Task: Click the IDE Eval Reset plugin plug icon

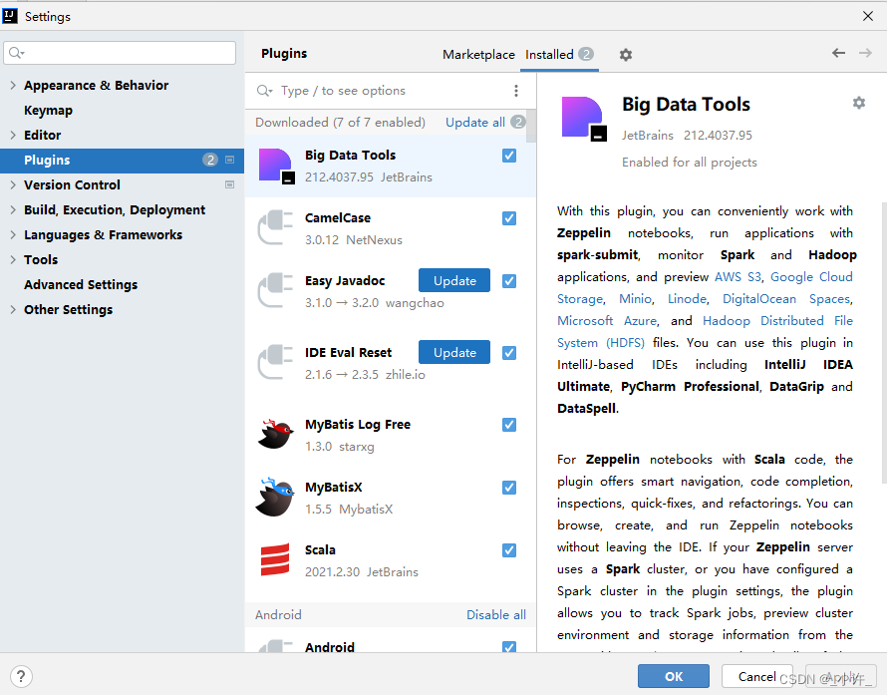Action: click(275, 362)
